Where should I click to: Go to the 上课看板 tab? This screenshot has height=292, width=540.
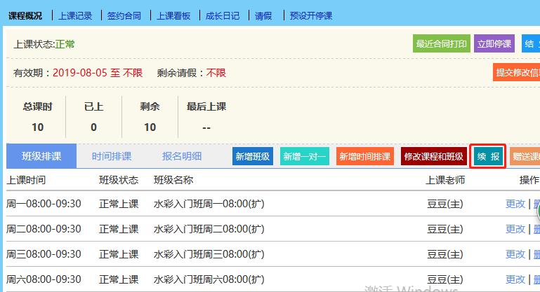[x=173, y=15]
